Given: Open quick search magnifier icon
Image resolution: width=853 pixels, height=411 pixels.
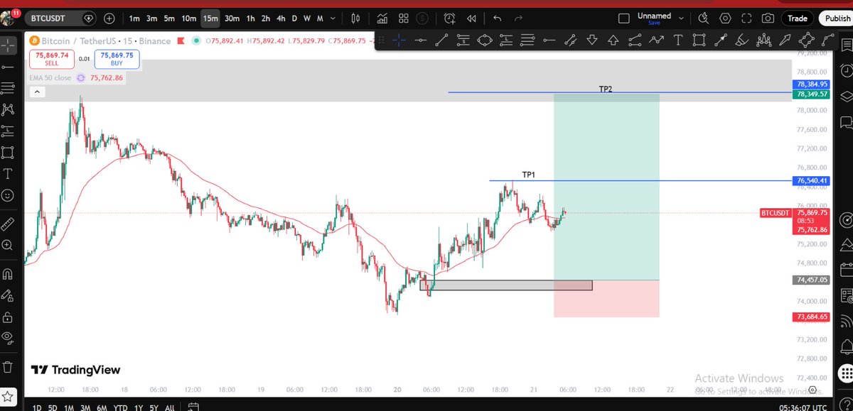Looking at the screenshot, I should click(703, 18).
